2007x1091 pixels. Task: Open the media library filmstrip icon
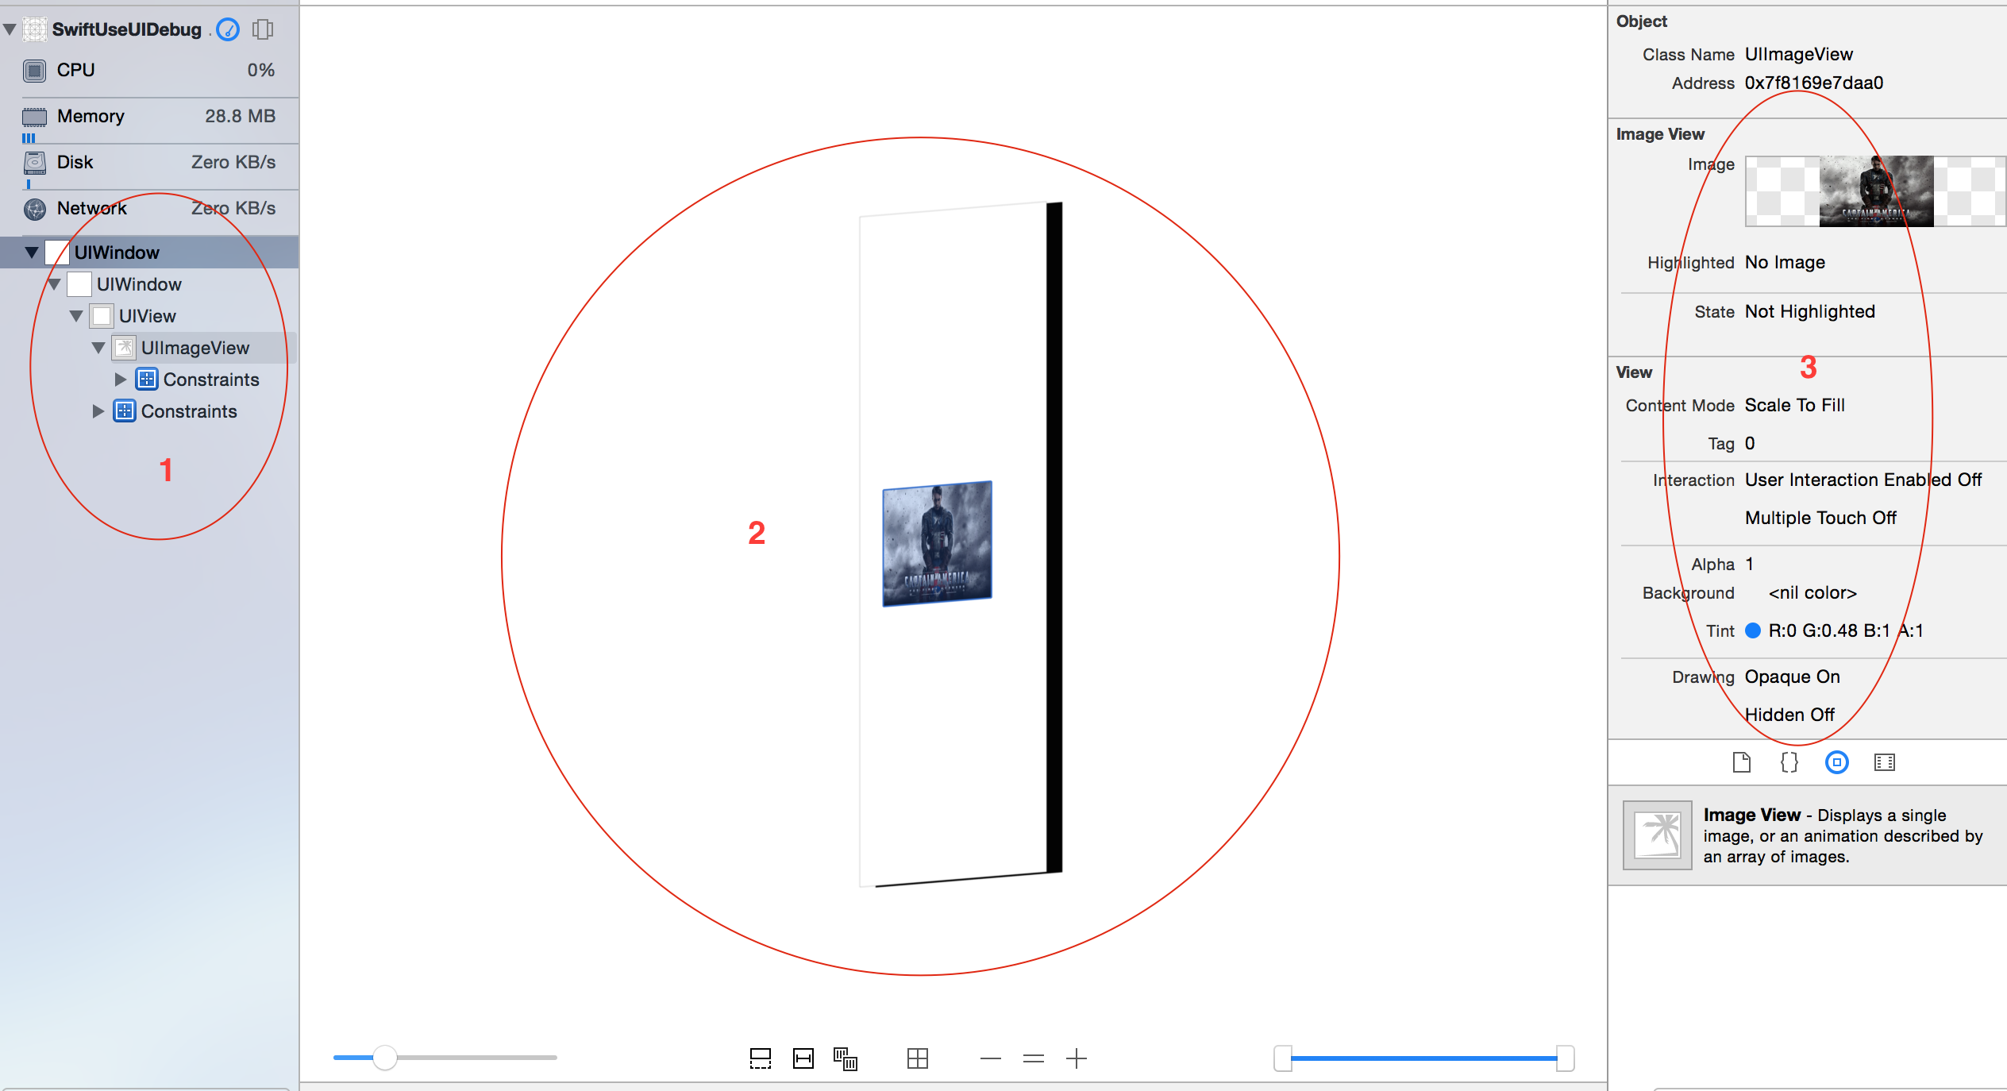click(1884, 762)
